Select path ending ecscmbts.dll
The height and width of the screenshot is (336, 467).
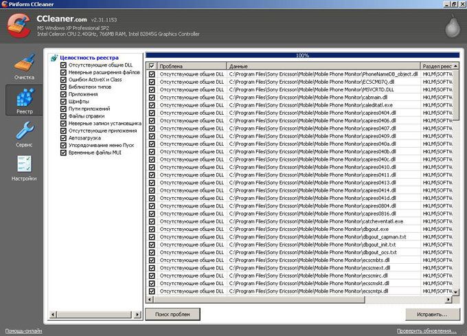click(310, 260)
